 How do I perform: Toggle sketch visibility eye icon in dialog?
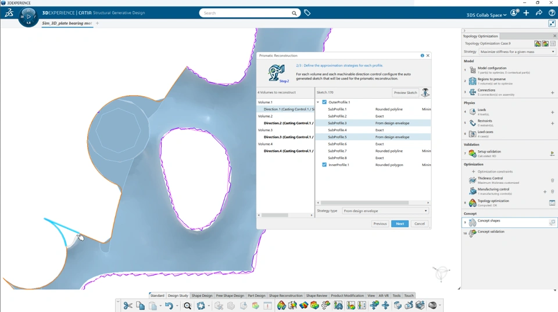click(425, 93)
